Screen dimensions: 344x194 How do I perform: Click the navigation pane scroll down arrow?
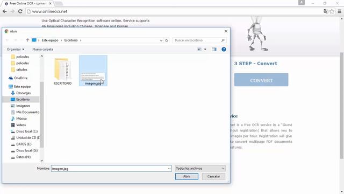coord(42,161)
